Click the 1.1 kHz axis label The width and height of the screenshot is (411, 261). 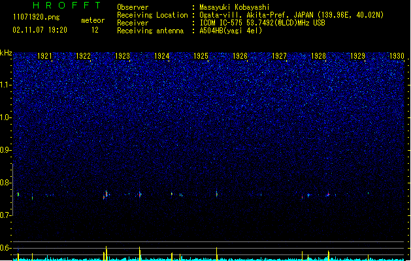(x=5, y=85)
